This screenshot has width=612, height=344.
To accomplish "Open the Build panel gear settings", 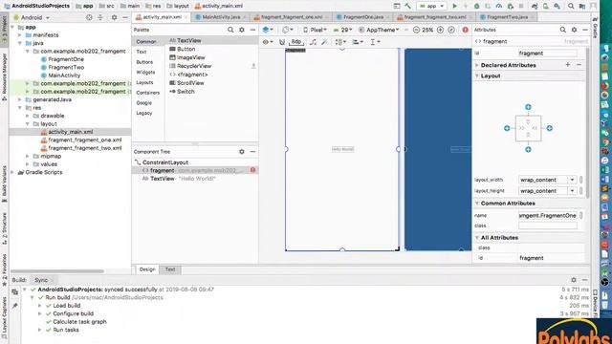I will [x=574, y=280].
